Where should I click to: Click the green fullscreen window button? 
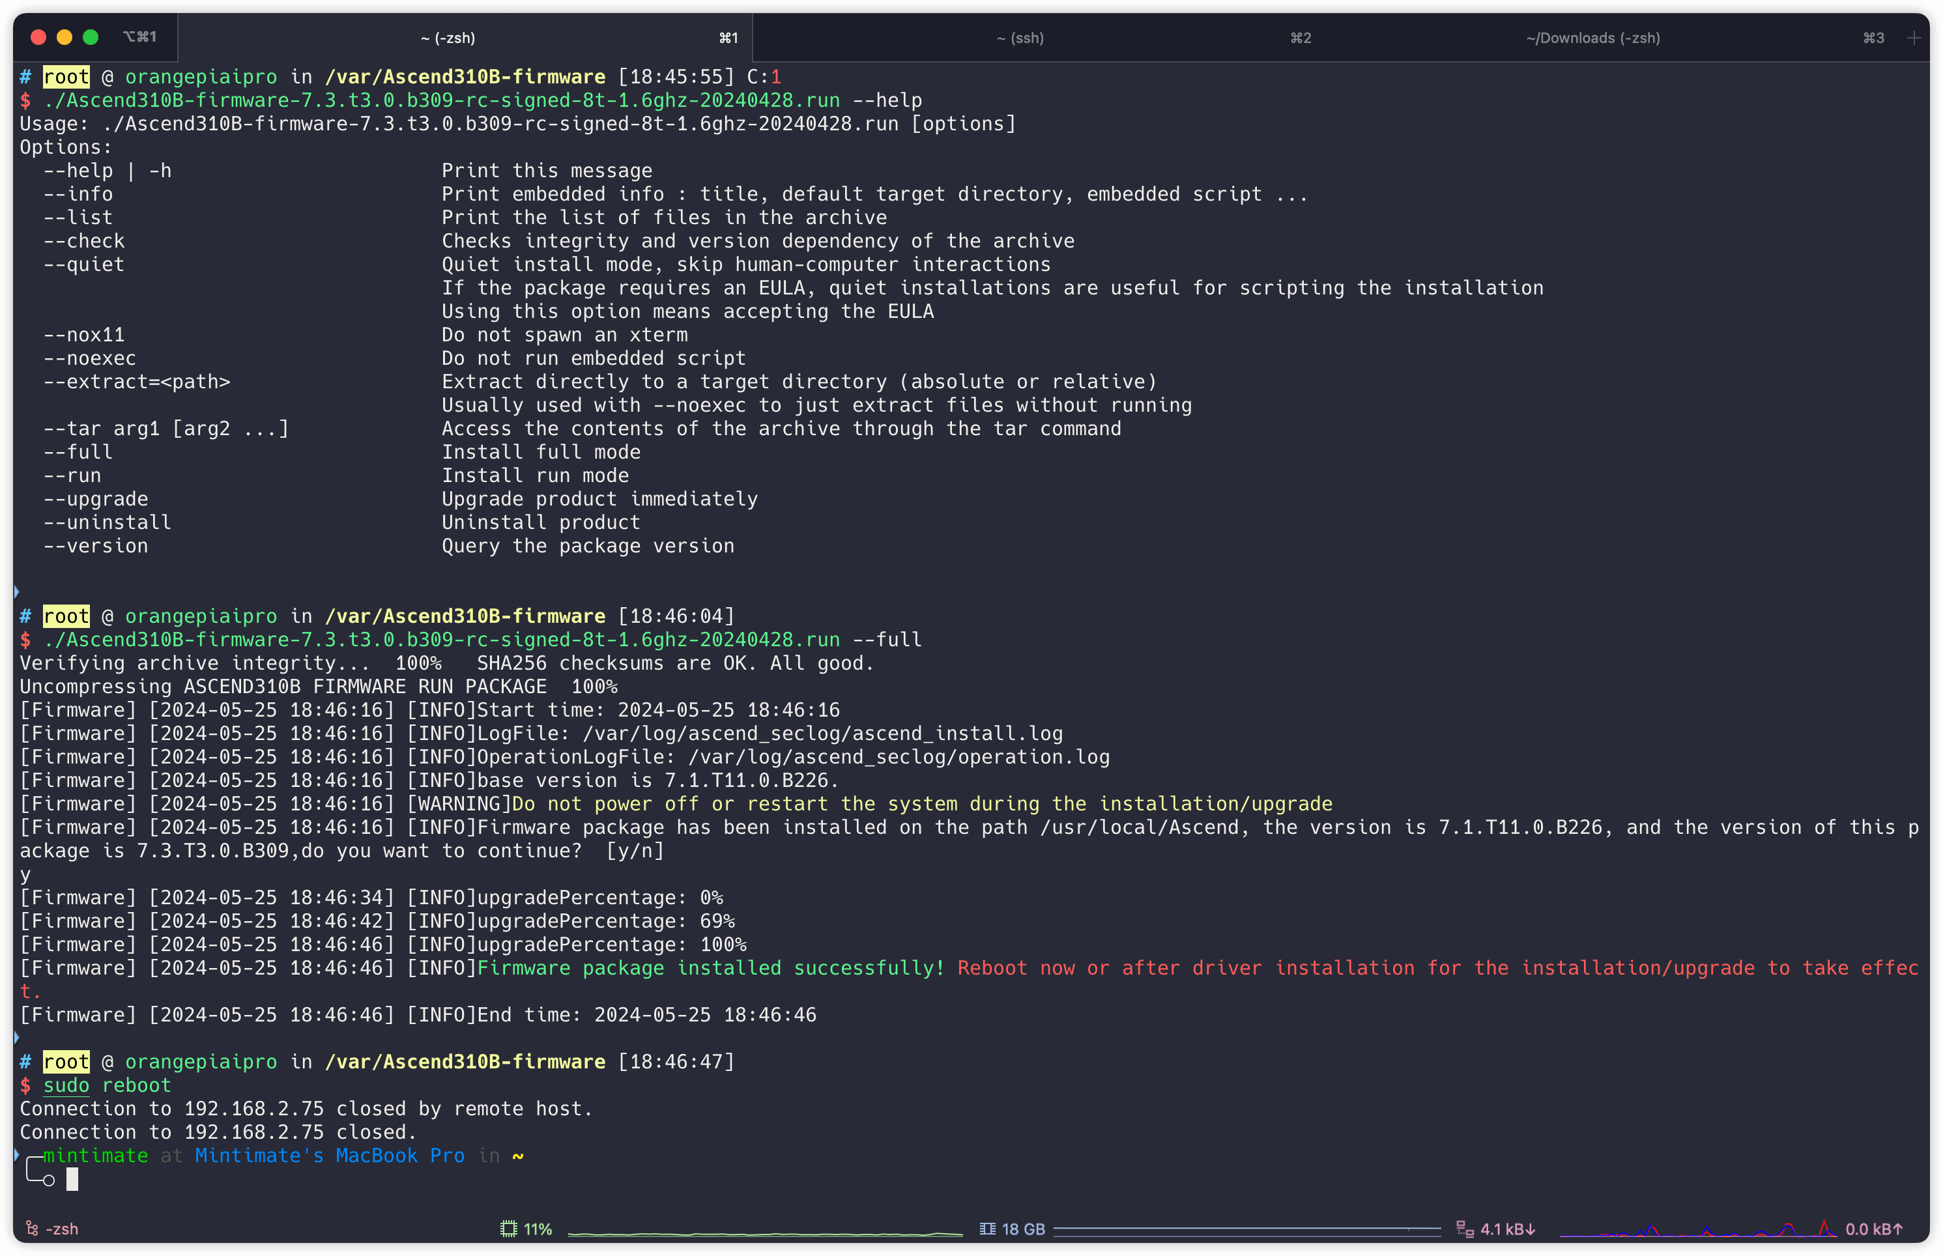pos(91,36)
